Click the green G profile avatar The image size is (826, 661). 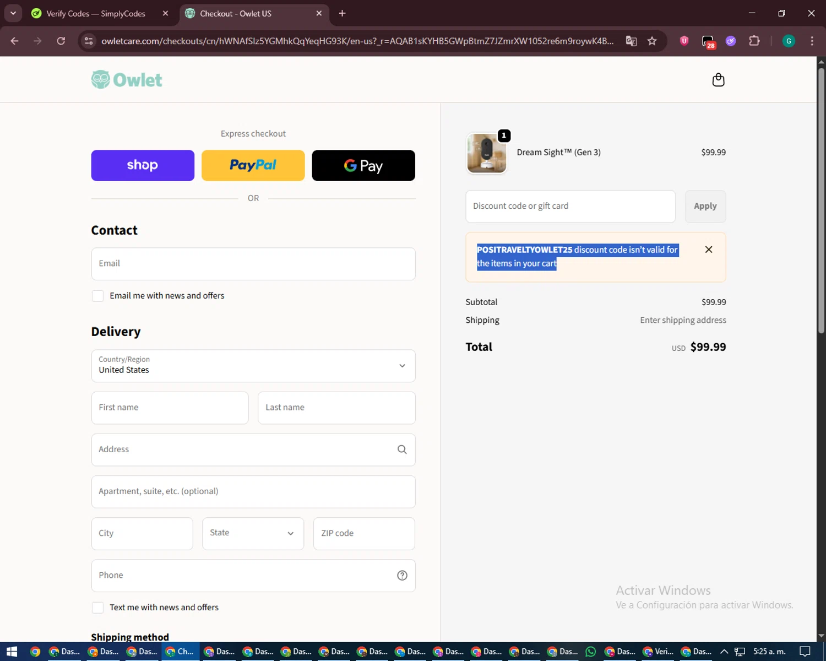click(789, 41)
